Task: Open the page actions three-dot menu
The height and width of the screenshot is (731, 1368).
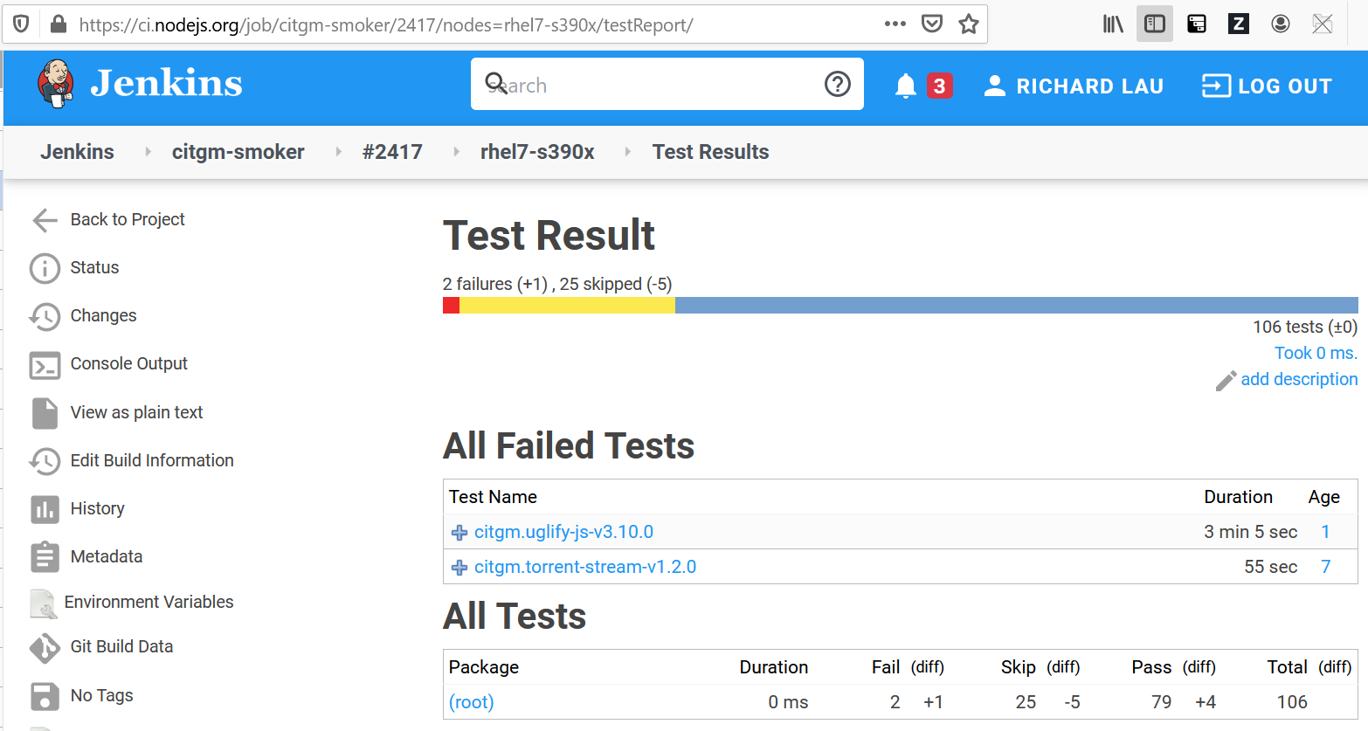Action: (x=895, y=24)
